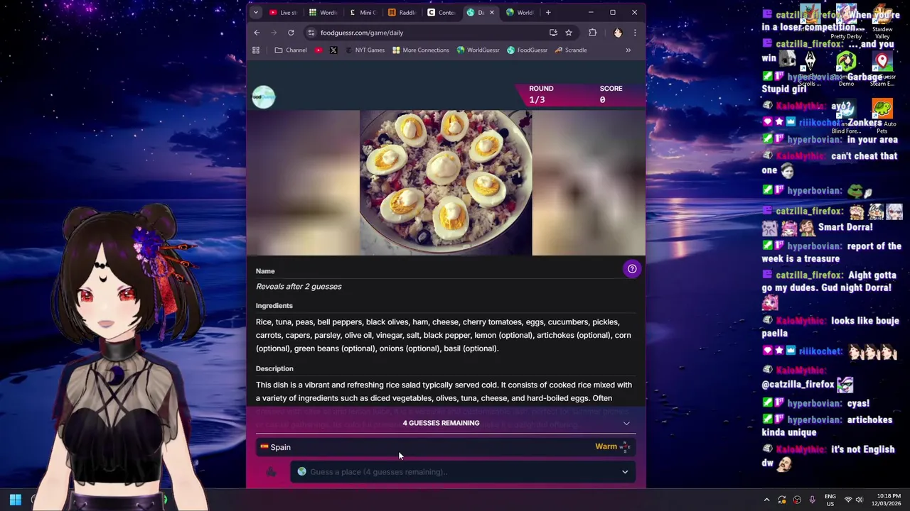This screenshot has height=511, width=910.
Task: Open the Auto Pets desktop shortcut
Action: [882, 116]
